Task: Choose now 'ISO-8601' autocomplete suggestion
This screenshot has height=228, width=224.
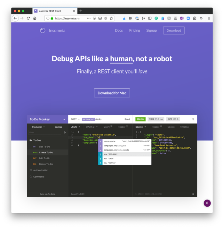Action: pyautogui.click(x=125, y=154)
